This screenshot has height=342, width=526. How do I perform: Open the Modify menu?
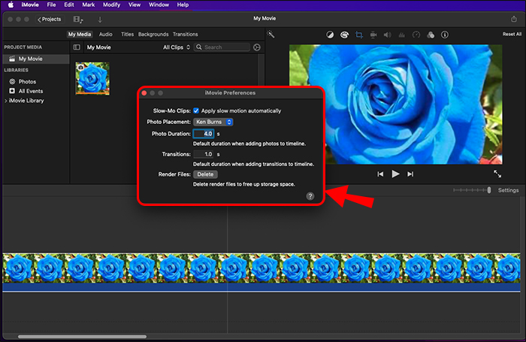pyautogui.click(x=110, y=5)
